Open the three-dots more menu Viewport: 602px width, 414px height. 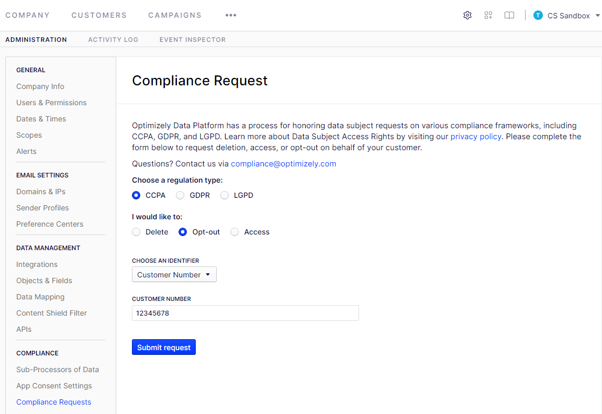[231, 15]
